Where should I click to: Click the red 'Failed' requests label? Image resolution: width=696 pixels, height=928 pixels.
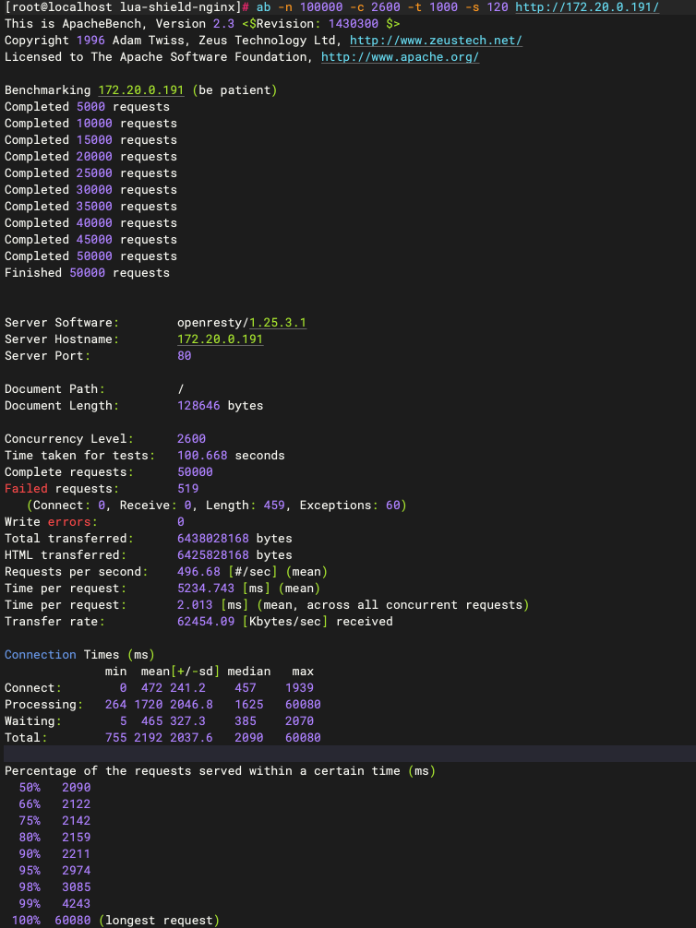coord(26,489)
